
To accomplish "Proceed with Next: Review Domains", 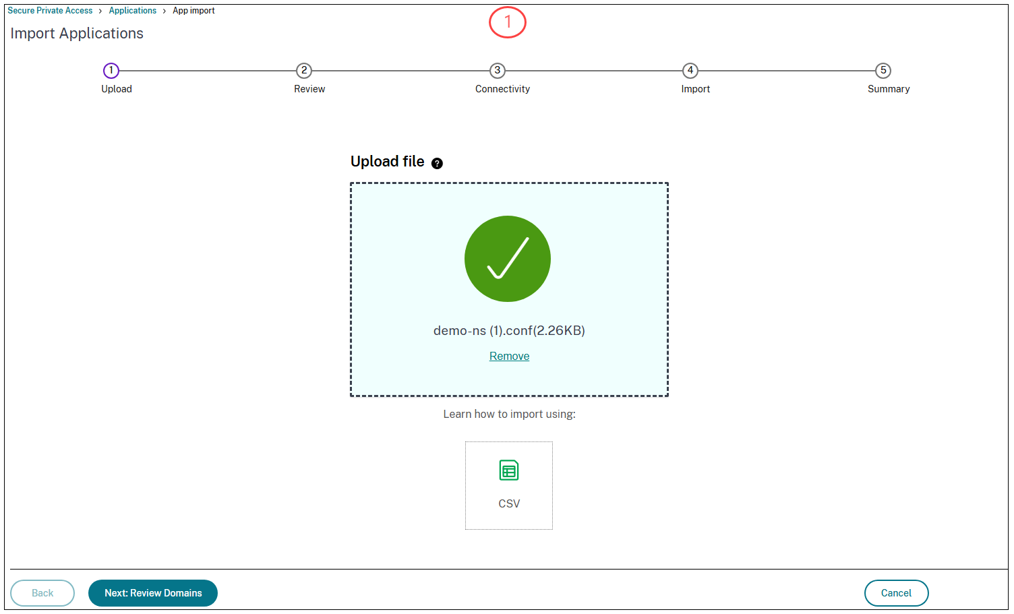I will 153,593.
